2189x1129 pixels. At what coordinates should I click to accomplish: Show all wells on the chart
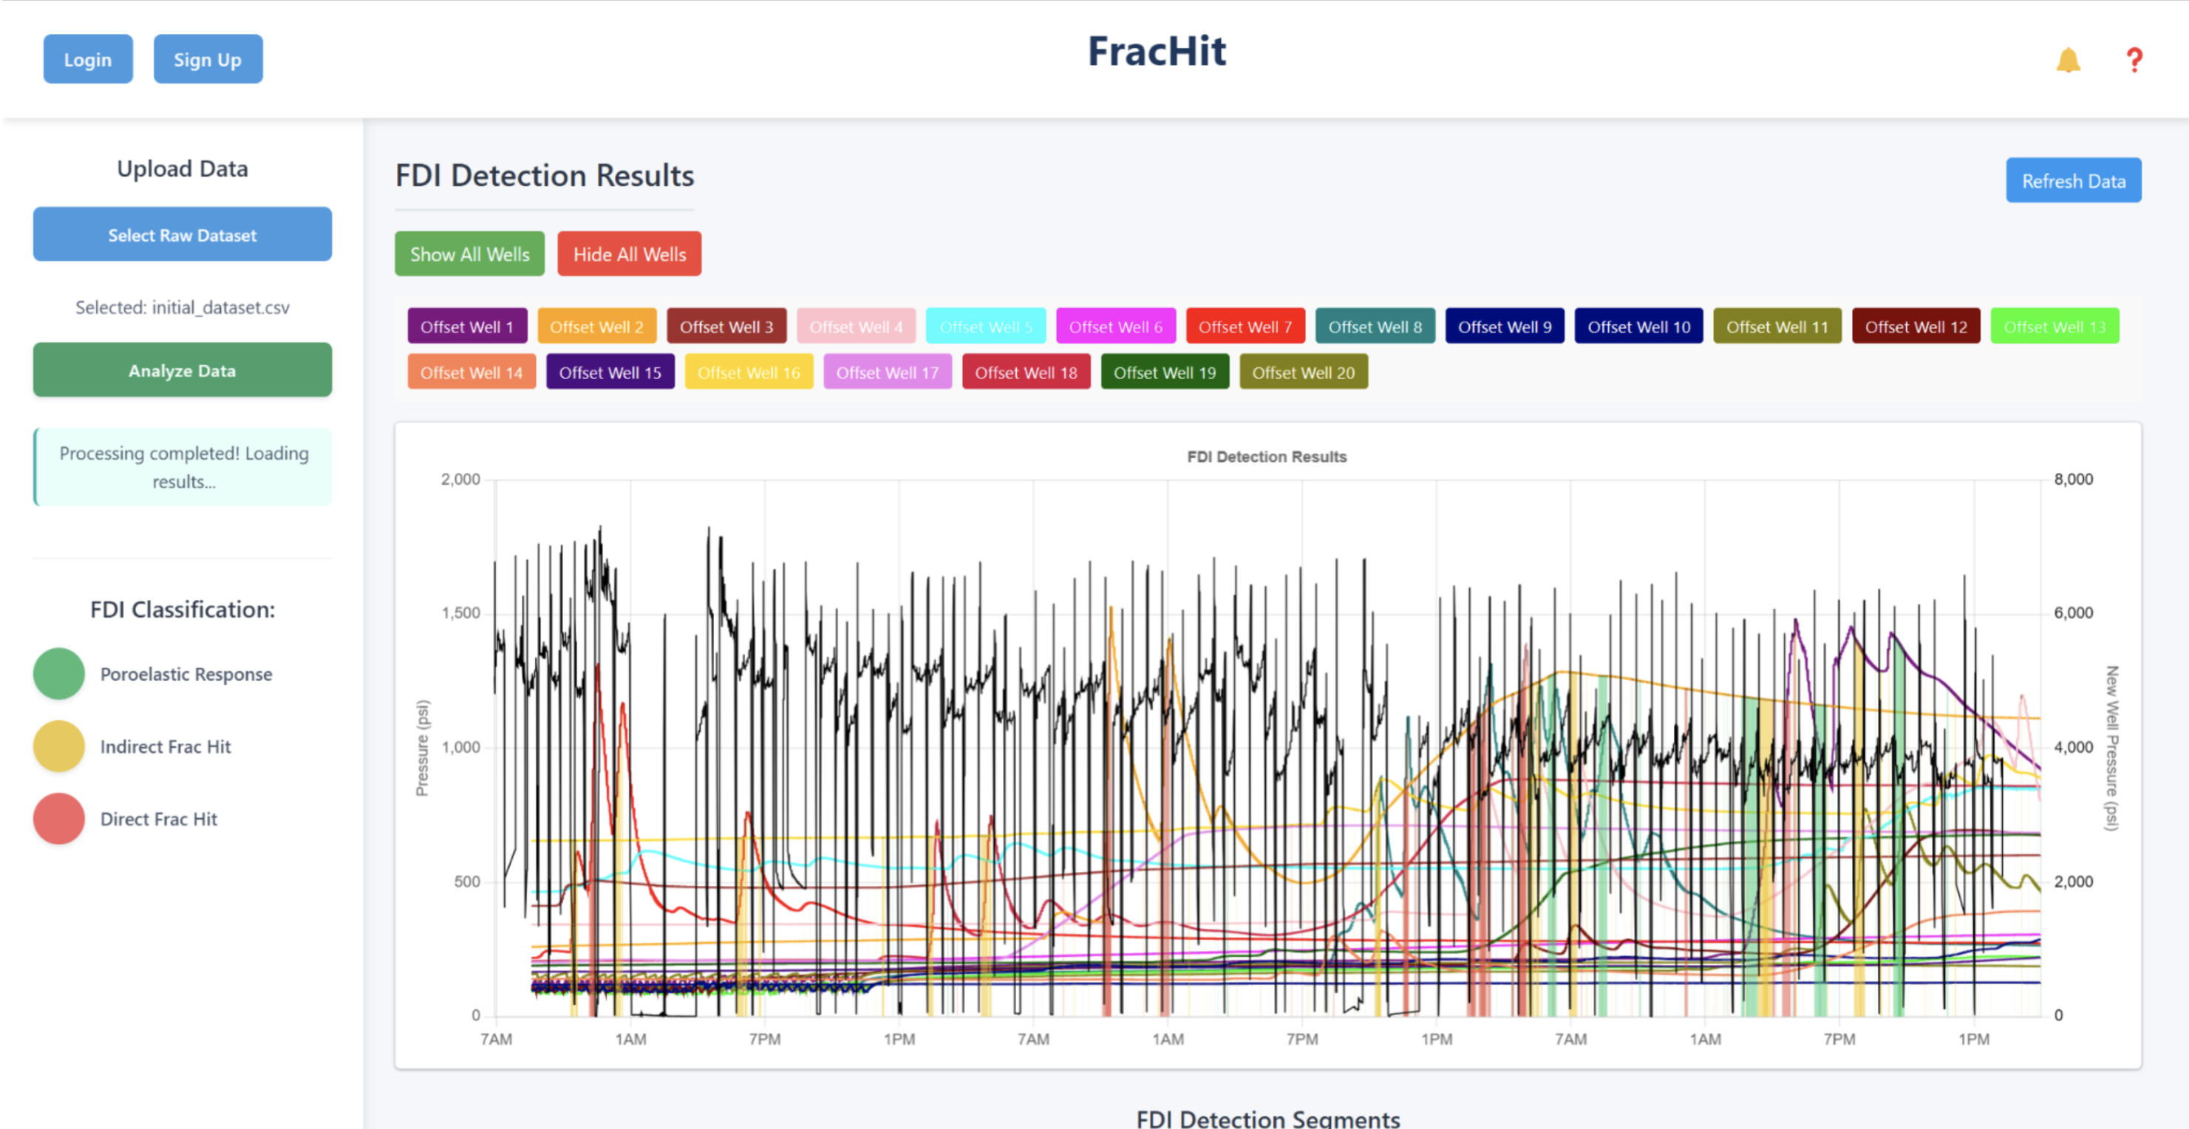(x=470, y=254)
